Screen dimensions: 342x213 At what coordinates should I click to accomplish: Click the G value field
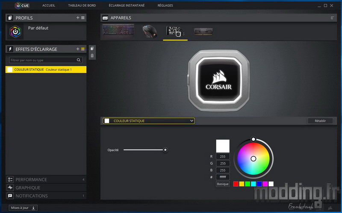pyautogui.click(x=223, y=163)
